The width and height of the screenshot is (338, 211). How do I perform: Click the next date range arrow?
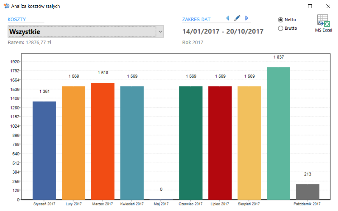click(247, 18)
